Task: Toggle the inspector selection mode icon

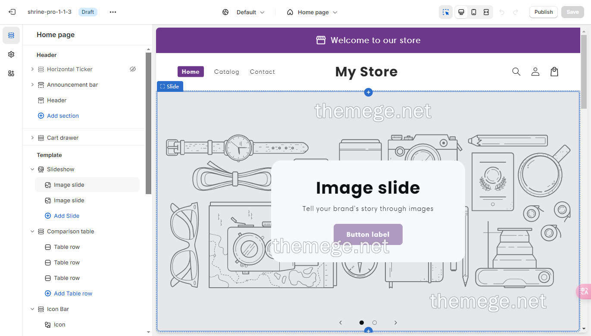Action: point(446,12)
